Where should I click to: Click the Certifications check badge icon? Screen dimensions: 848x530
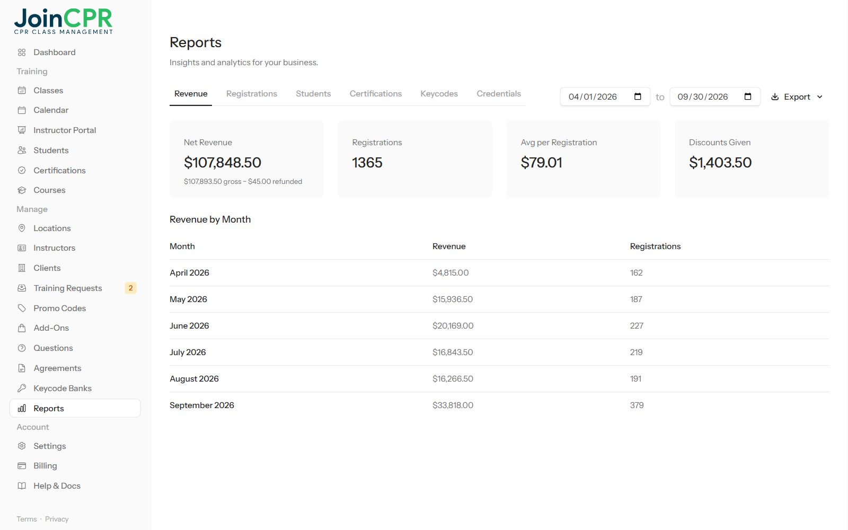click(22, 171)
